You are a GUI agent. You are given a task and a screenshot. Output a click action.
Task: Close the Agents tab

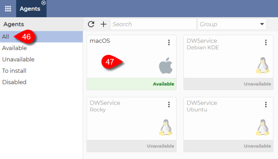[x=44, y=3]
